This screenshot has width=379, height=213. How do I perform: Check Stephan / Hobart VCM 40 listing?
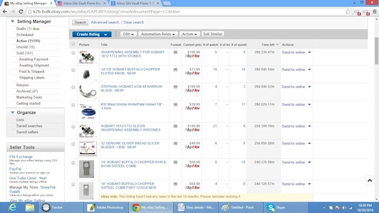[73, 87]
